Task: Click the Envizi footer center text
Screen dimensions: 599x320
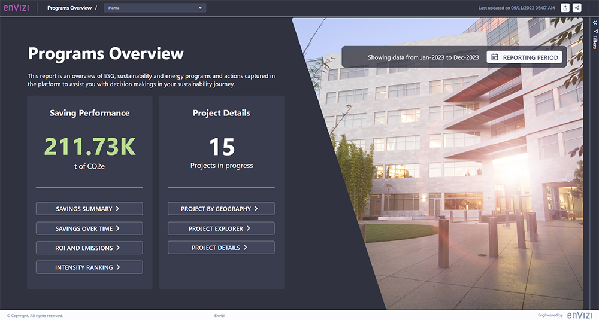Action: tap(220, 315)
